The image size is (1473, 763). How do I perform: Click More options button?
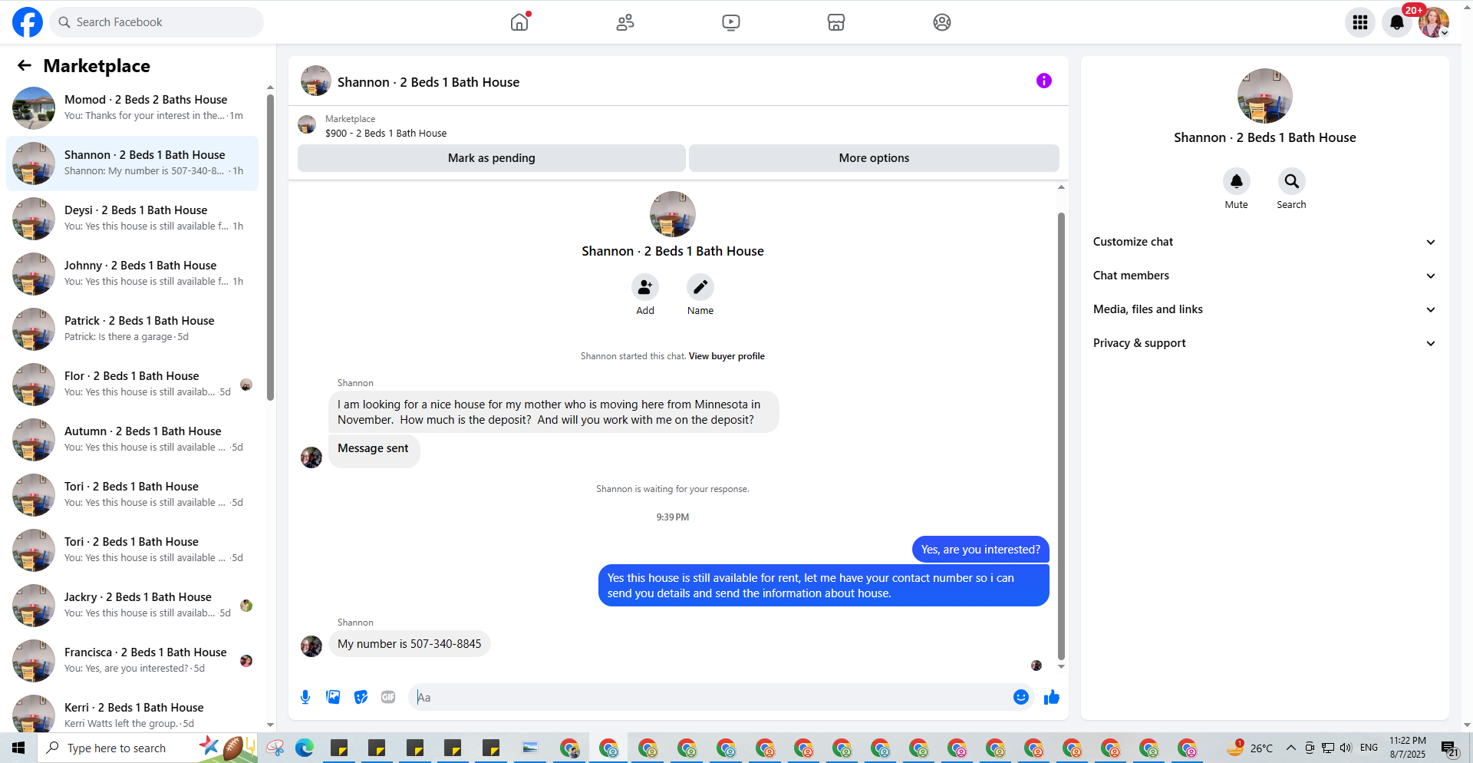874,158
